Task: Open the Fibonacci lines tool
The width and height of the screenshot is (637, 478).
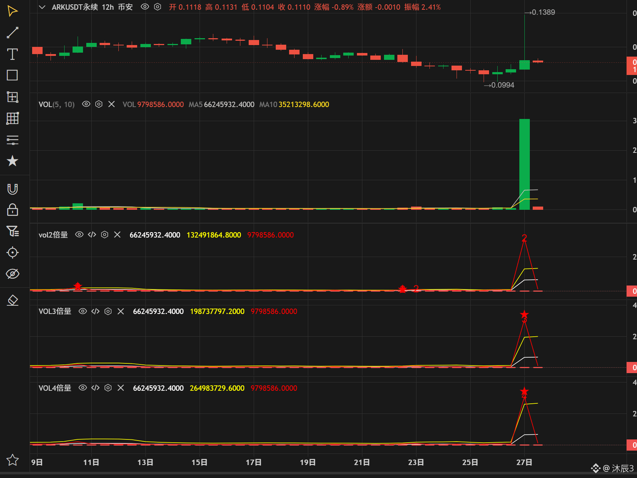Action: pyautogui.click(x=12, y=140)
